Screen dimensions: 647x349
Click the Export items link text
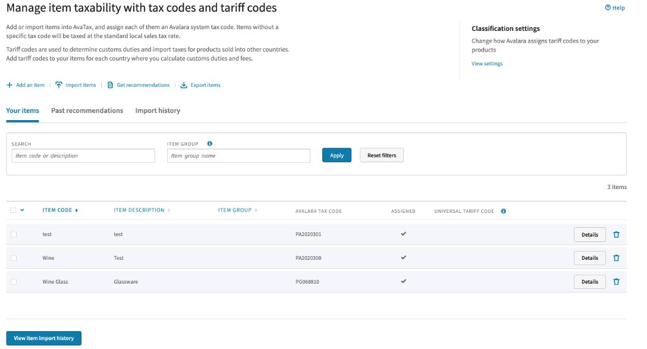(x=205, y=85)
